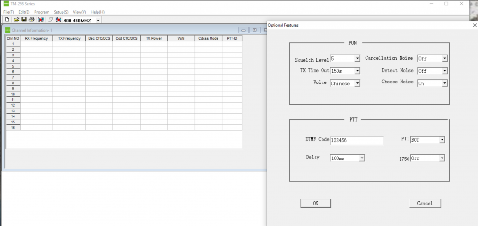Screen dimensions: 478x226
Task: Click Cancel in Optional Features dialog
Action: click(x=425, y=203)
